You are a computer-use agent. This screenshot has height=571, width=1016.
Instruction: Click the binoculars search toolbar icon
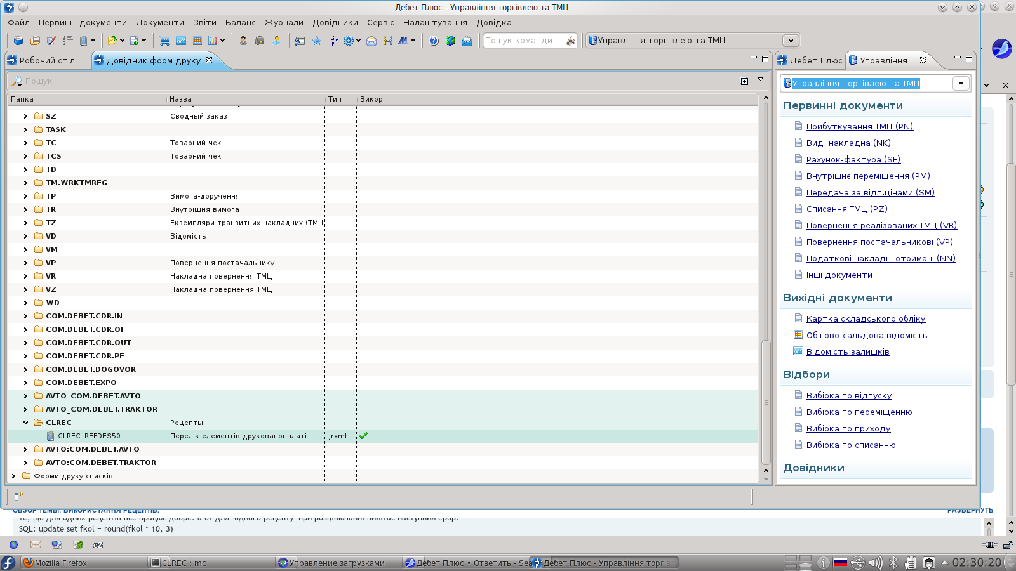pyautogui.click(x=388, y=41)
